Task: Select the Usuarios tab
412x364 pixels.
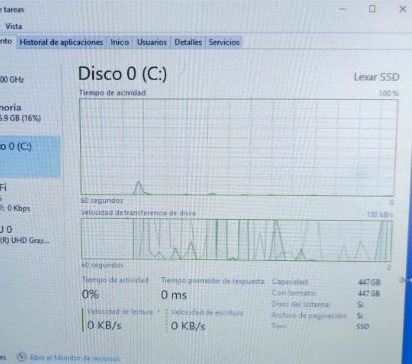Action: coord(152,42)
